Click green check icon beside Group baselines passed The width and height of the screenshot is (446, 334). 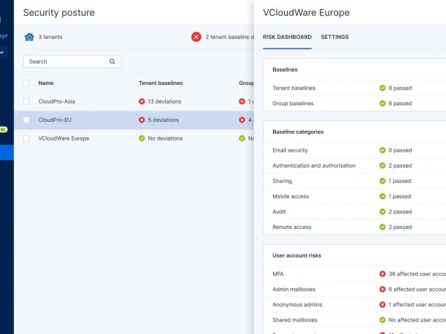[x=383, y=104]
